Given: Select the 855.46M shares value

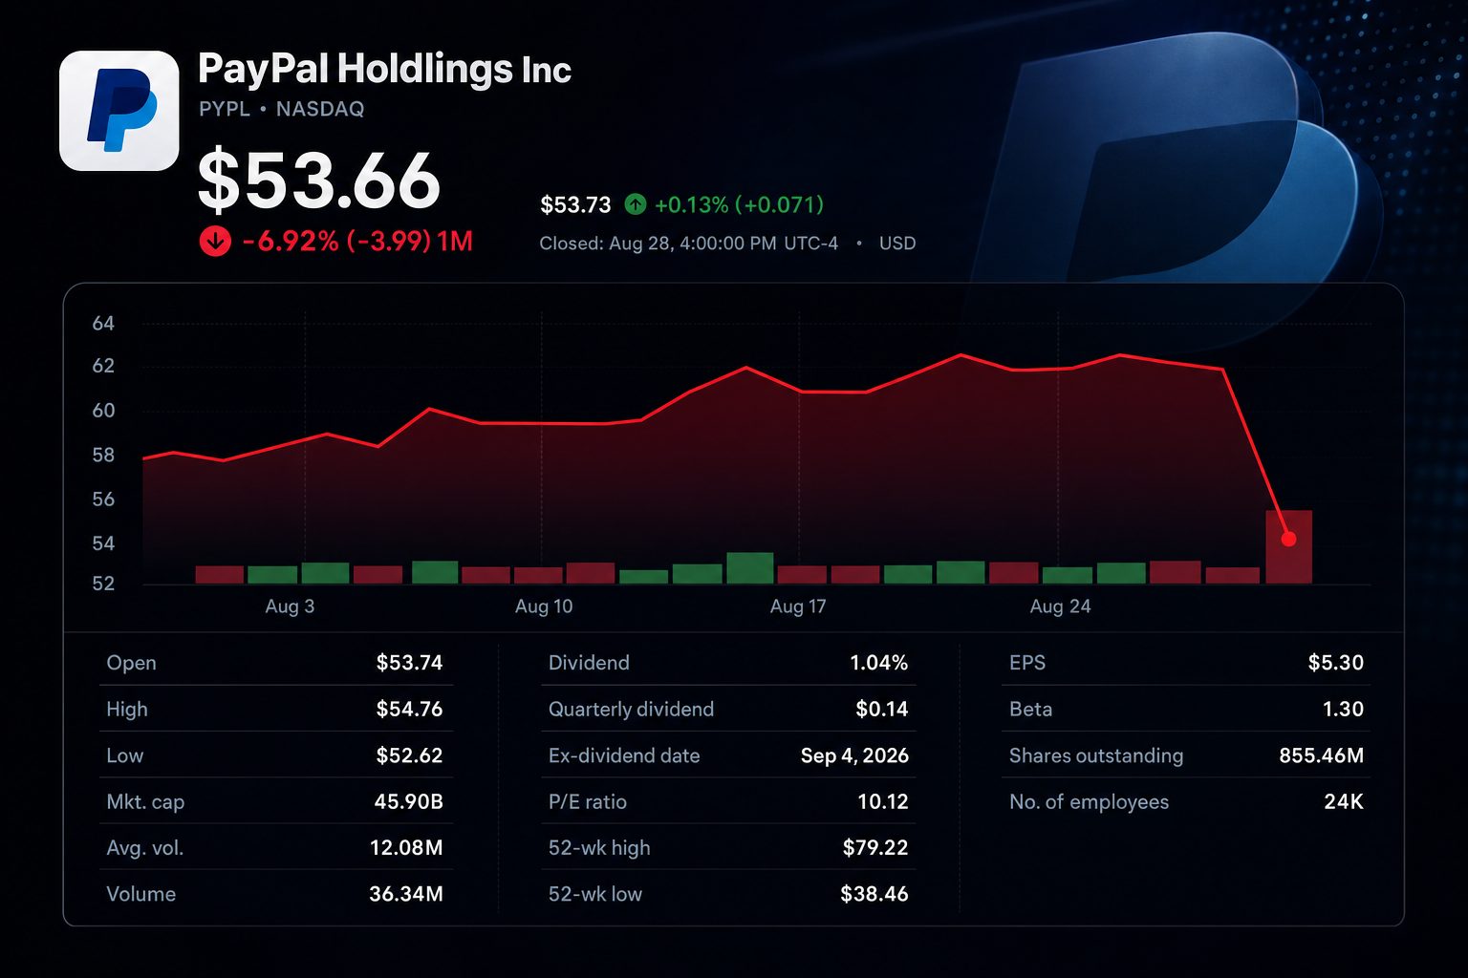Looking at the screenshot, I should coord(1322,755).
